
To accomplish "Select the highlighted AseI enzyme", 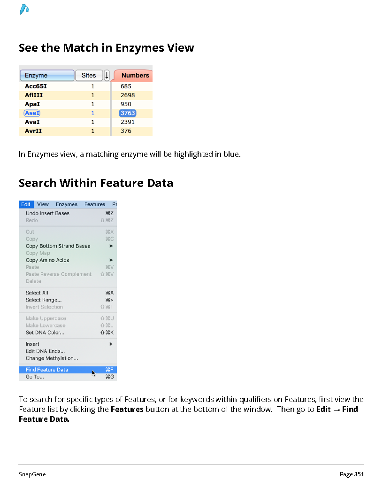I will 32,113.
